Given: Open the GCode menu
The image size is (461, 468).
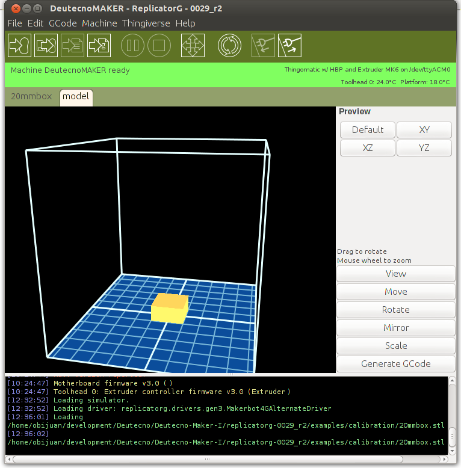Looking at the screenshot, I should pyautogui.click(x=63, y=23).
